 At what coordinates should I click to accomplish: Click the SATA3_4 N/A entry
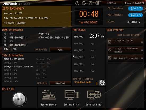click(x=10, y=74)
